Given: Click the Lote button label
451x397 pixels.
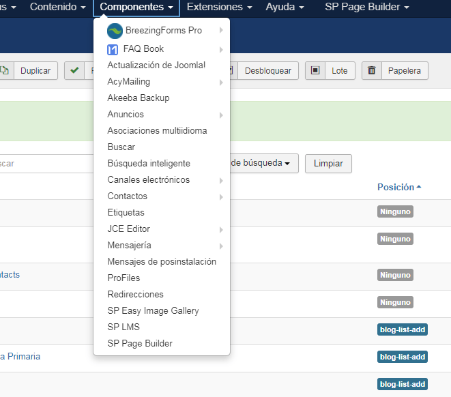Looking at the screenshot, I should 340,71.
